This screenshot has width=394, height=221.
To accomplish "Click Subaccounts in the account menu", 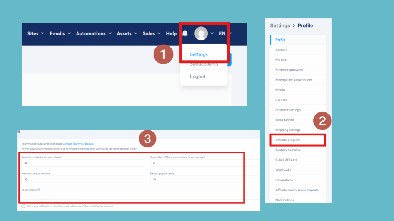I will click(203, 64).
